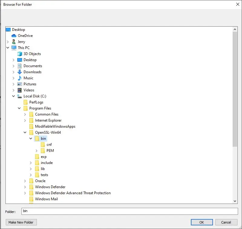Screen dimensions: 242x229
Task: Expand the PEM folder
Action: (x=36, y=151)
